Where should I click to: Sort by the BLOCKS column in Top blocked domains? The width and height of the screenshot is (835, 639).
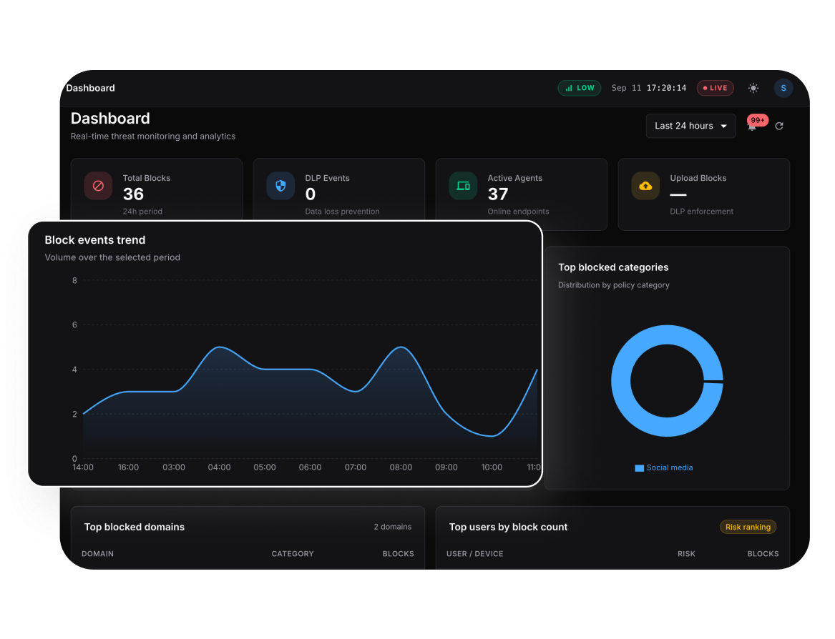click(398, 554)
